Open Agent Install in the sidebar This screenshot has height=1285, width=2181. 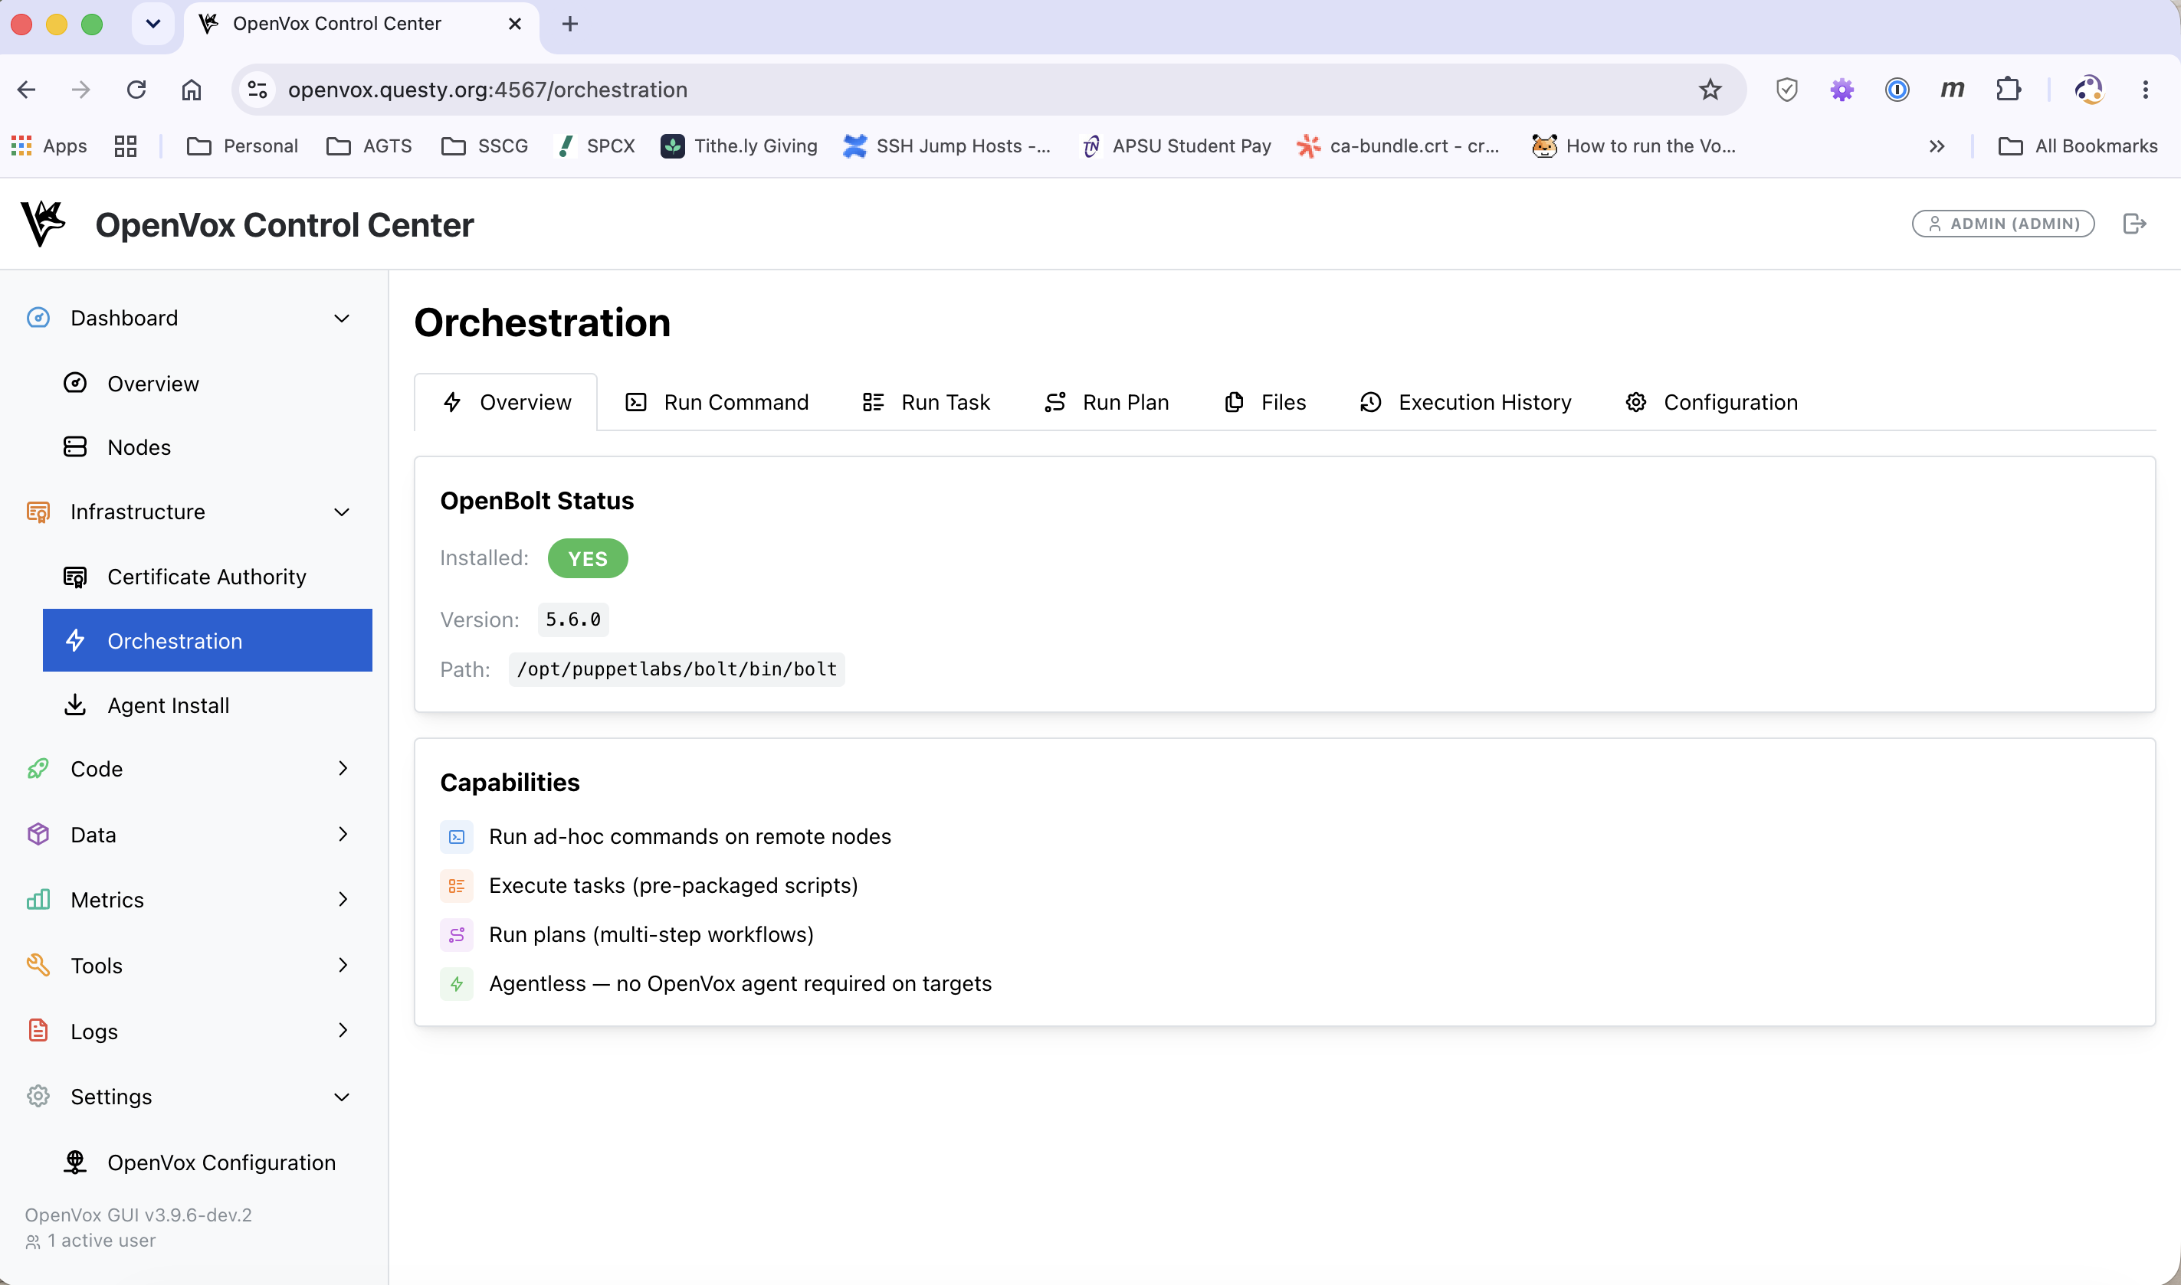(207, 705)
